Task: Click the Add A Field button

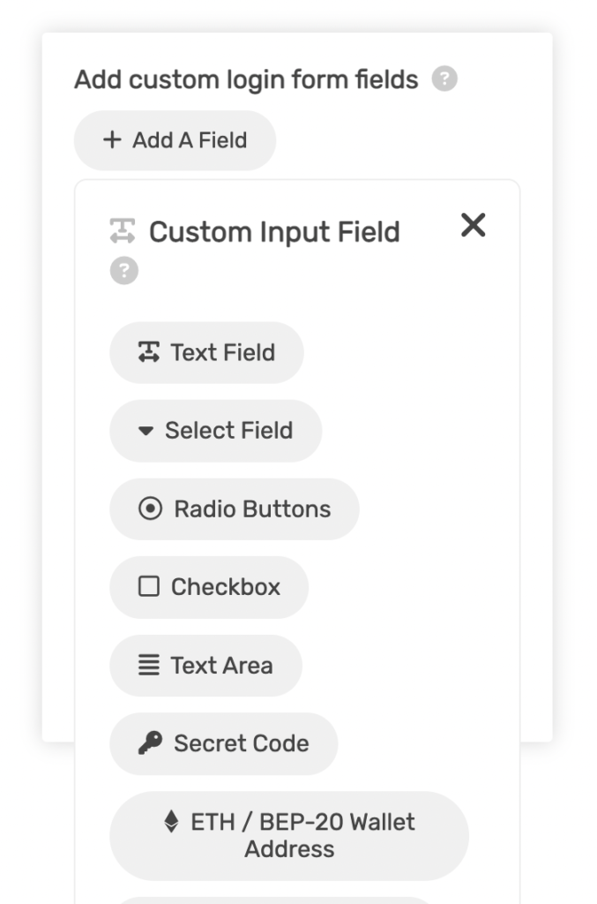Action: tap(175, 140)
